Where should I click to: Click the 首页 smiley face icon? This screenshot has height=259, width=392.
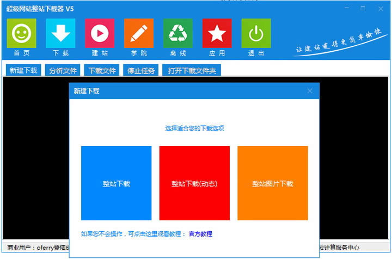pyautogui.click(x=21, y=33)
